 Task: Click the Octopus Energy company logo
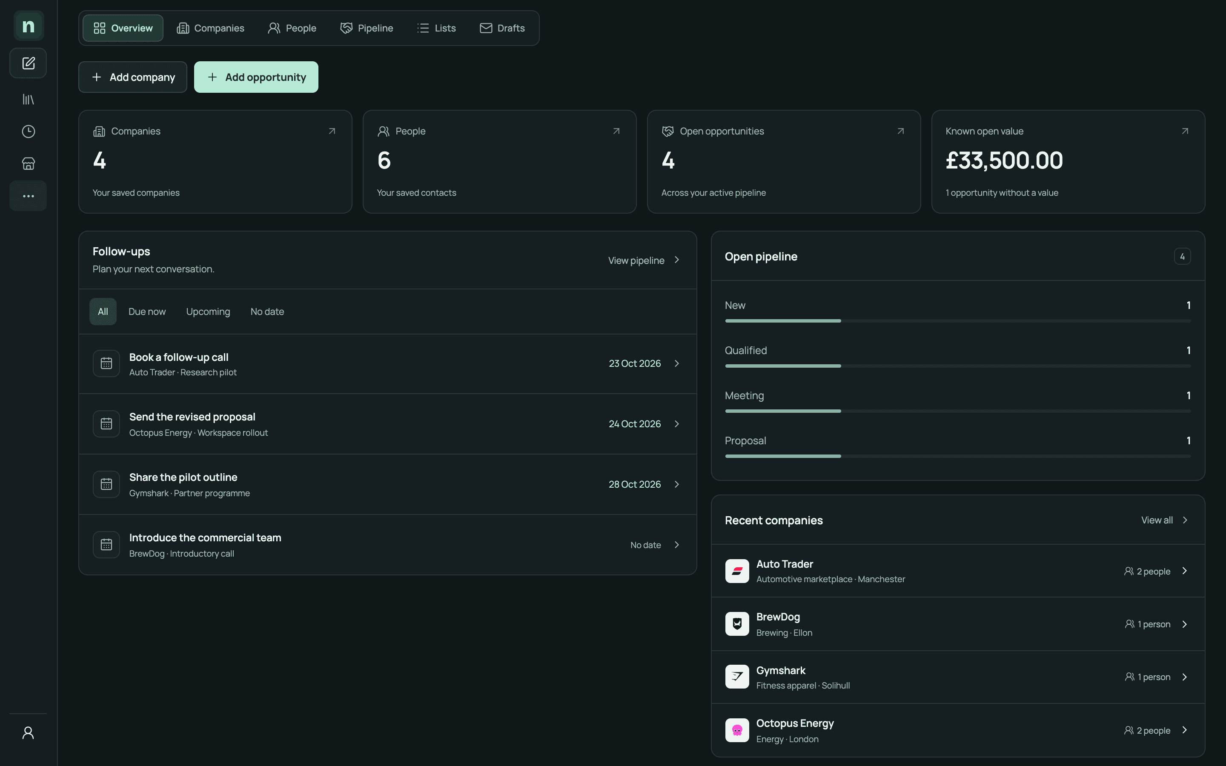[737, 730]
